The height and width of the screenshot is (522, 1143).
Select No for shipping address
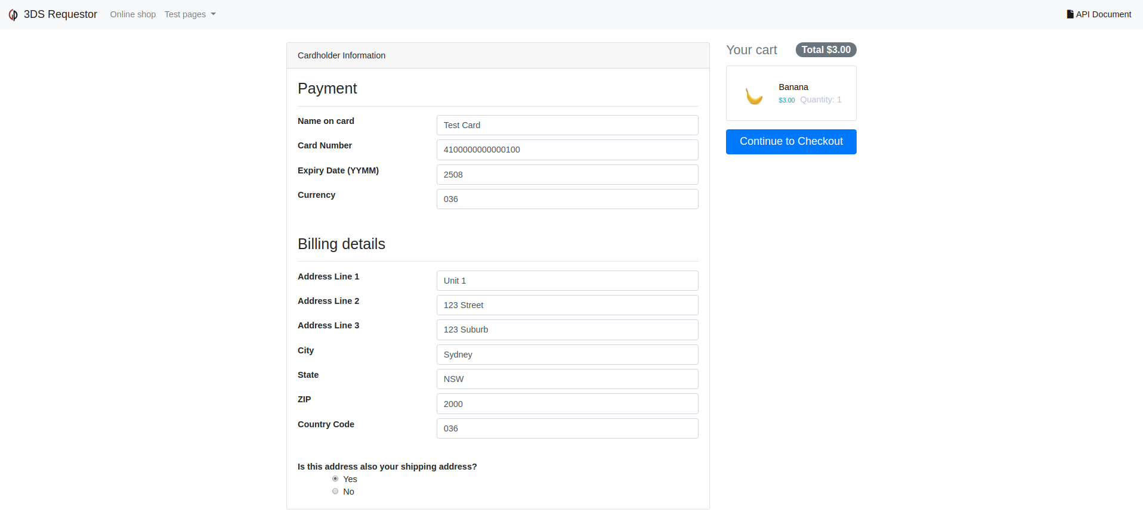(335, 491)
